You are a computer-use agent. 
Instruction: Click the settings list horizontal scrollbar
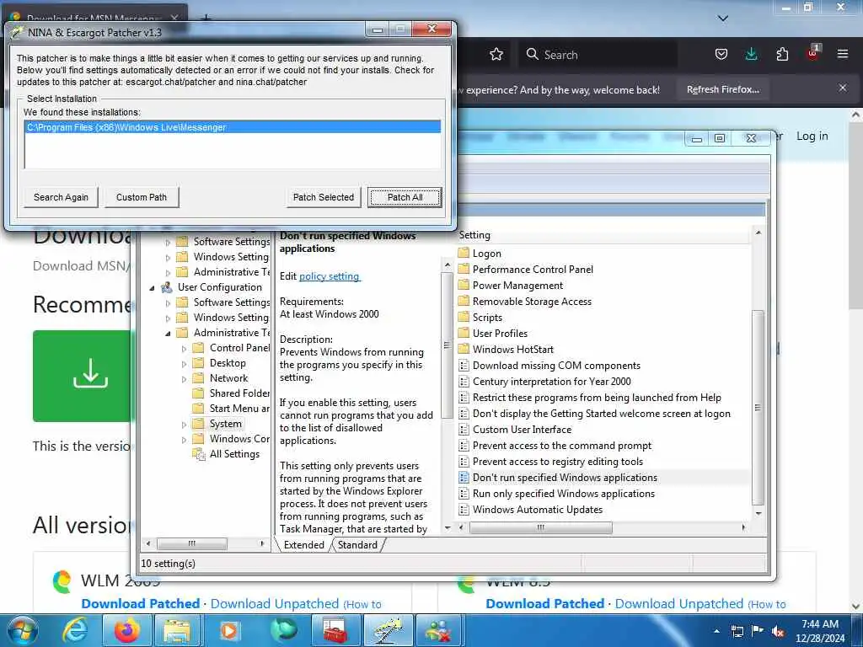coord(540,527)
